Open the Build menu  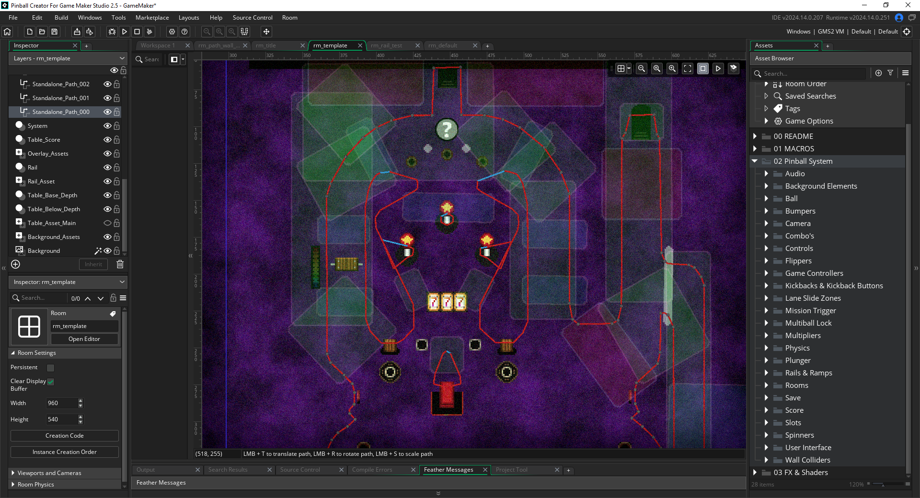[x=61, y=18]
